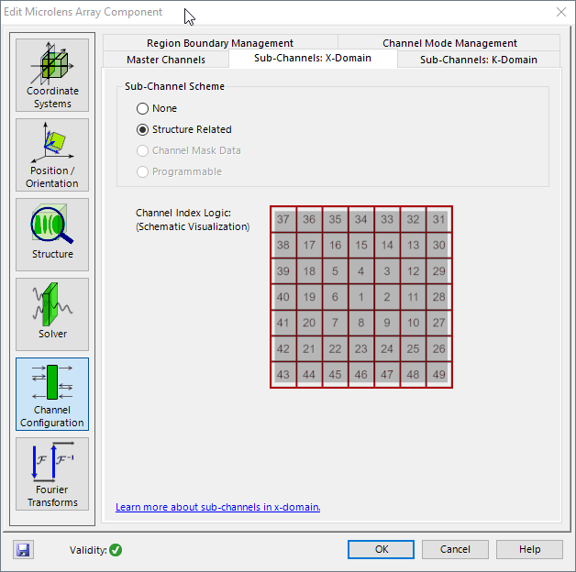Click channel cell 5 in grid

[335, 271]
